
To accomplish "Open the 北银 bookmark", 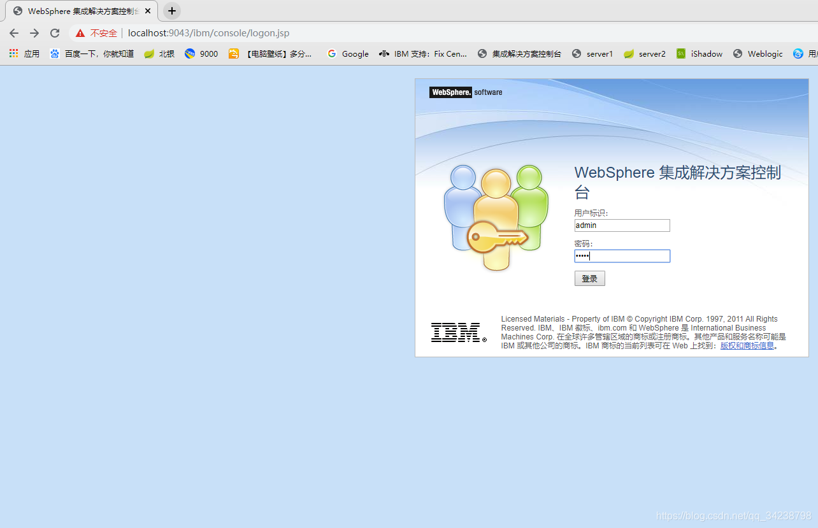I will coord(159,54).
